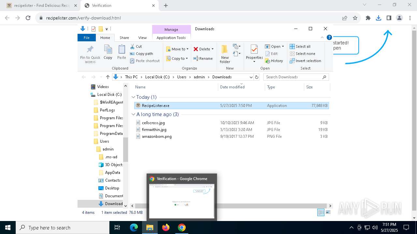This screenshot has width=417, height=234.
Task: Open Task View on taskbar
Action: tap(117, 227)
